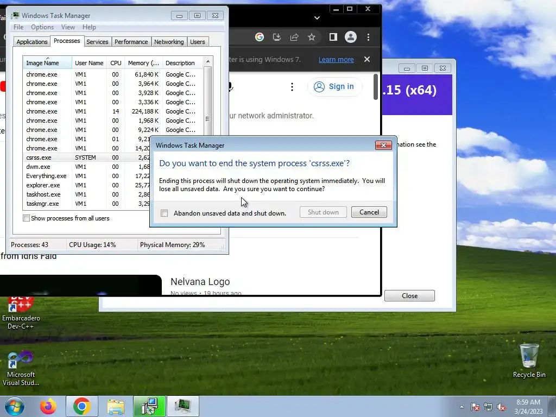Open the 'Nelvana Logo' video title

(200, 282)
